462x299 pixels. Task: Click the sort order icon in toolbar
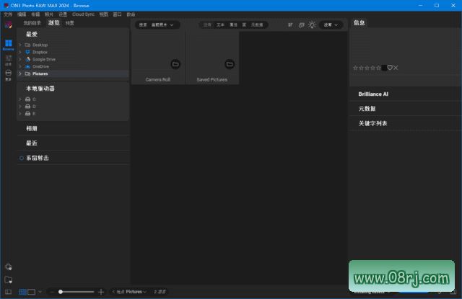click(290, 25)
